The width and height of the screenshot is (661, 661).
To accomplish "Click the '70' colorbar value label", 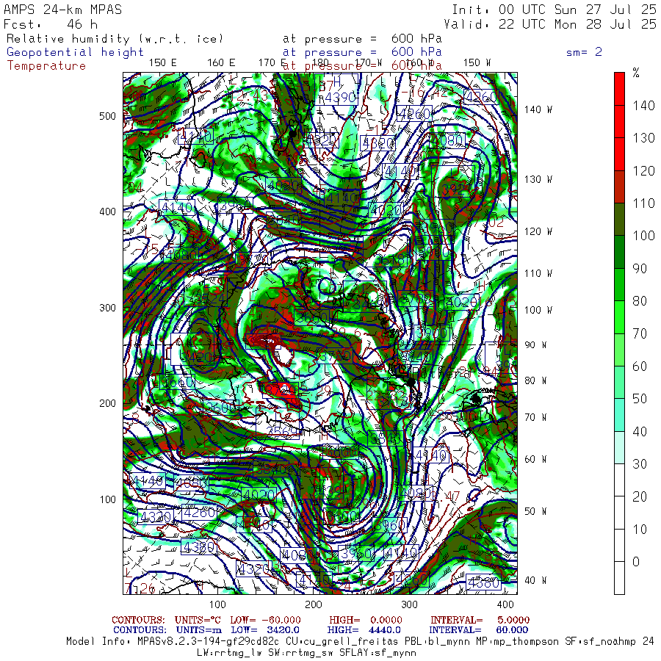I will pos(640,333).
